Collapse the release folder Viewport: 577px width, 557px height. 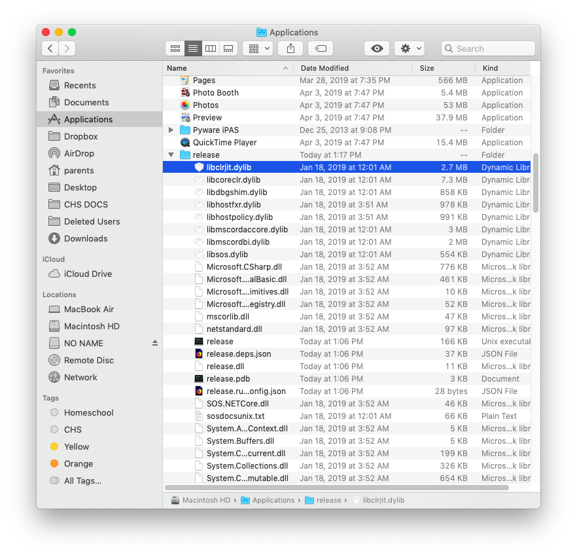(x=171, y=154)
